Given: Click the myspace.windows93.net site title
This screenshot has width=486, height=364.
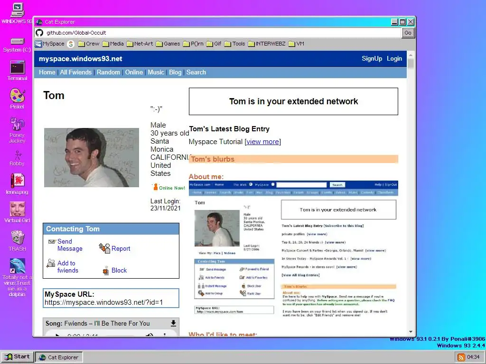Looking at the screenshot, I should click(x=81, y=59).
